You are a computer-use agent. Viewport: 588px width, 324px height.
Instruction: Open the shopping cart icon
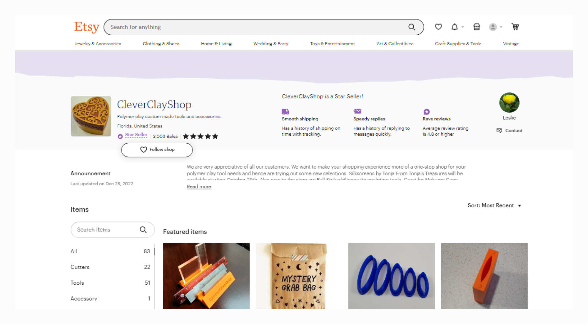515,27
